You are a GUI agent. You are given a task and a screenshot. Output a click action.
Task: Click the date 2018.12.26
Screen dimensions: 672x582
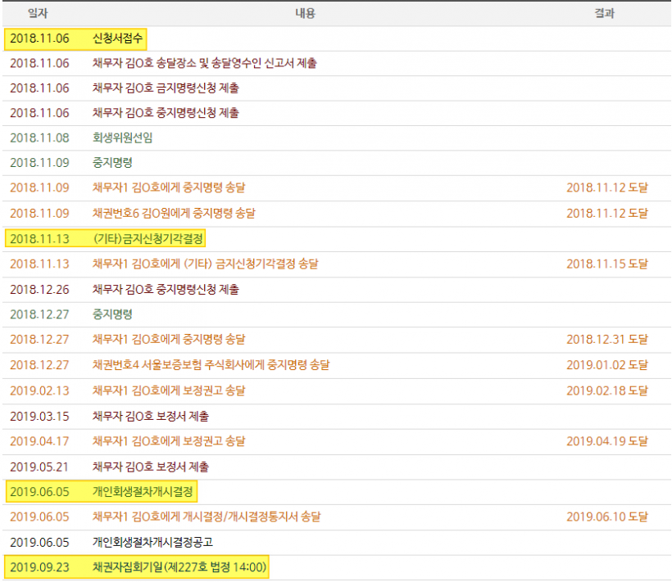pyautogui.click(x=39, y=289)
